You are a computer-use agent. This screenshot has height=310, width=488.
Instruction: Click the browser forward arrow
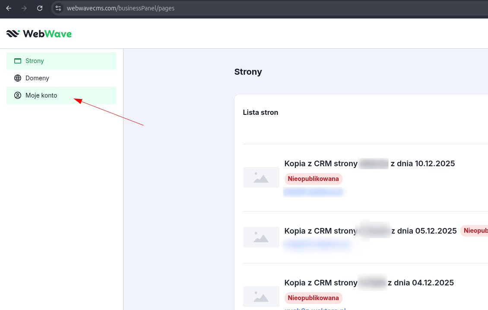(x=24, y=8)
